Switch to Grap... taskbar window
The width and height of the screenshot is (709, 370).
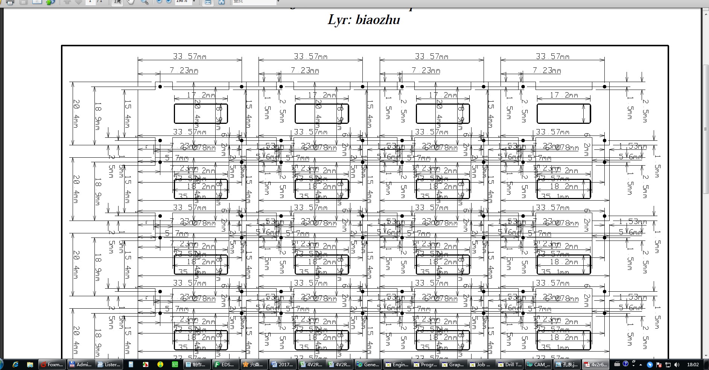(453, 364)
